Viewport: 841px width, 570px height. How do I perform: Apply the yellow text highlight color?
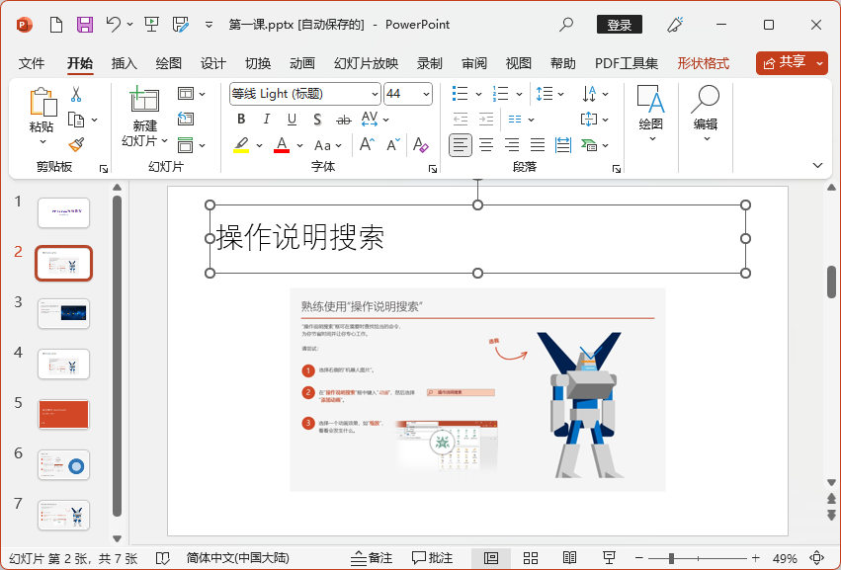pyautogui.click(x=241, y=145)
